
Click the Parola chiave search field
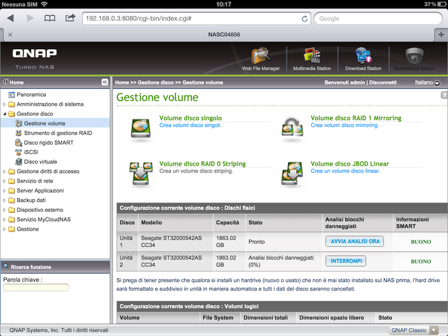(x=36, y=287)
